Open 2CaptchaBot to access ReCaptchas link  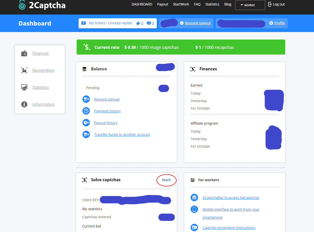pyautogui.click(x=231, y=198)
